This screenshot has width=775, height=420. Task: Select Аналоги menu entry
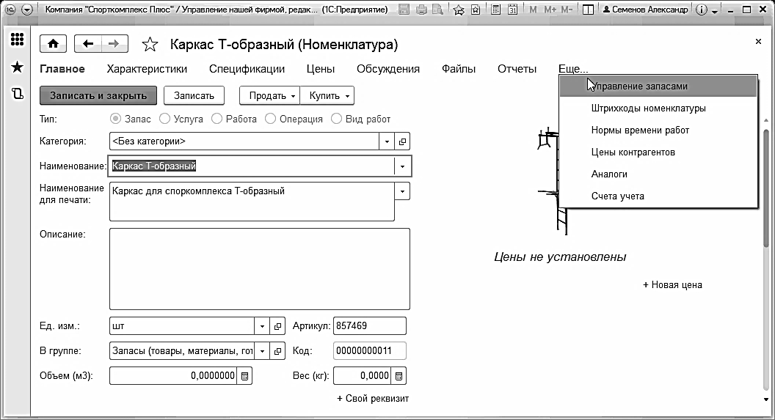pyautogui.click(x=658, y=174)
